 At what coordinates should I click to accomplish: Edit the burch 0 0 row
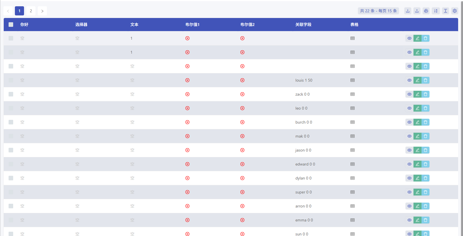point(418,122)
